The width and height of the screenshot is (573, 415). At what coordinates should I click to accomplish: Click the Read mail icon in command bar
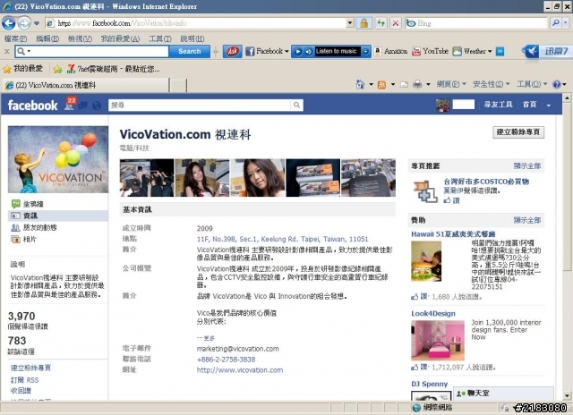tap(404, 85)
